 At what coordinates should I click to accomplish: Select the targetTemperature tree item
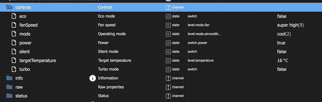38,60
